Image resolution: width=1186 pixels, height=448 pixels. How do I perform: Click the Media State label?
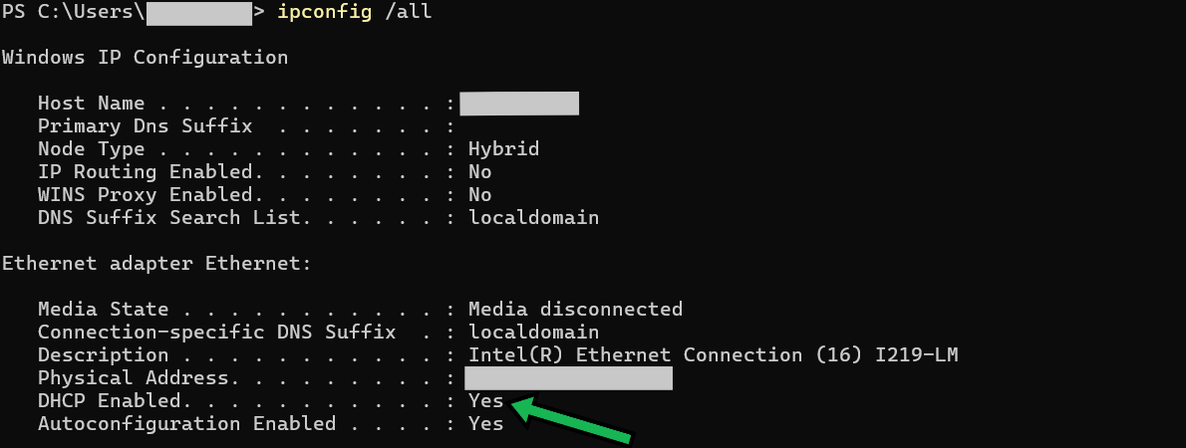pos(103,309)
